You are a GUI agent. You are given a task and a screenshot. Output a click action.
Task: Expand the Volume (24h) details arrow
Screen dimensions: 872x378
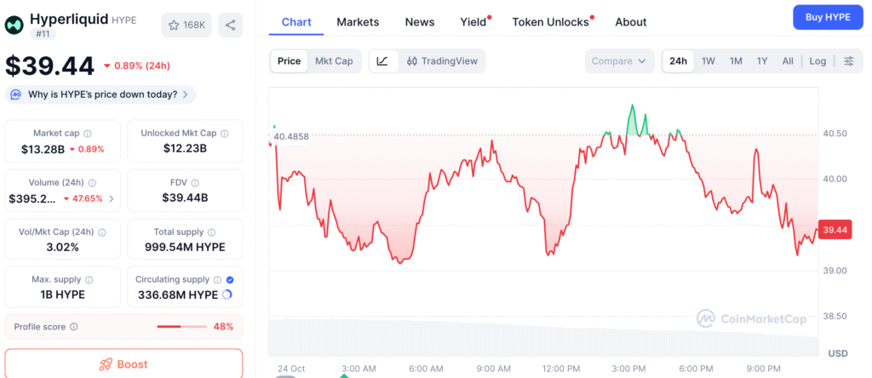coord(111,199)
